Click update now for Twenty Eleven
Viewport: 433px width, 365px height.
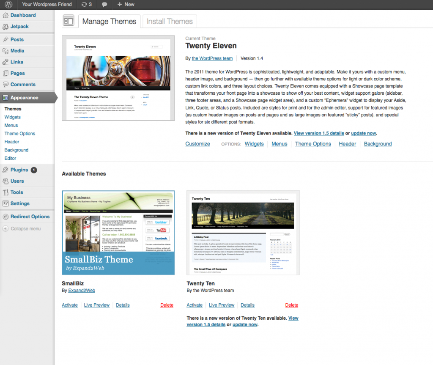[x=363, y=133]
